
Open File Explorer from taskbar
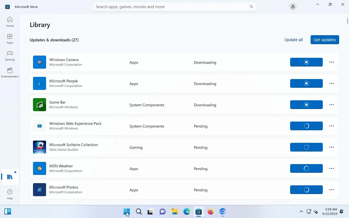pos(174,211)
